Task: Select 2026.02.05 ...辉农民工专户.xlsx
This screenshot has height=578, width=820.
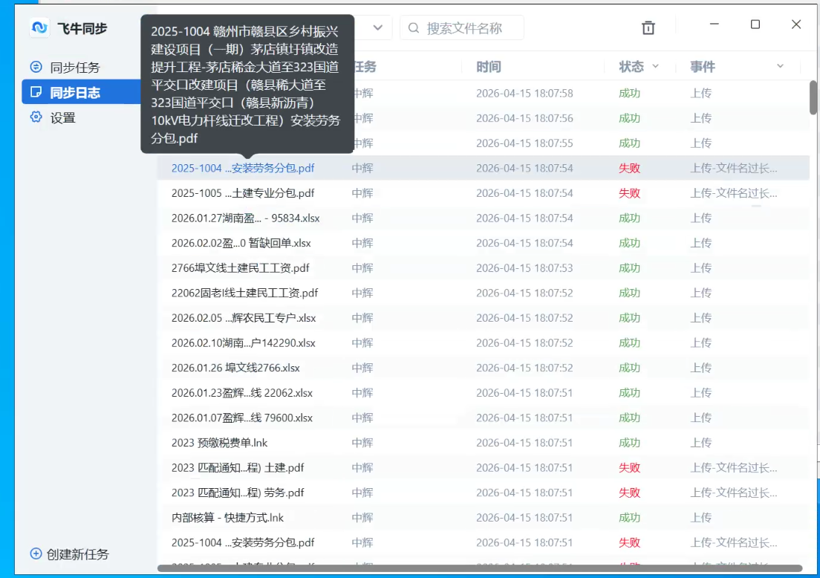Action: tap(484, 318)
